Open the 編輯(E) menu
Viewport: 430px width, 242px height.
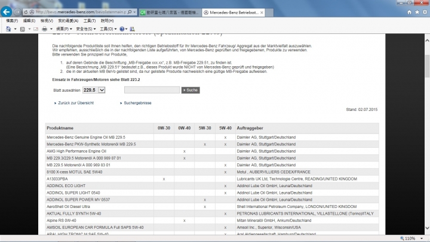point(29,21)
